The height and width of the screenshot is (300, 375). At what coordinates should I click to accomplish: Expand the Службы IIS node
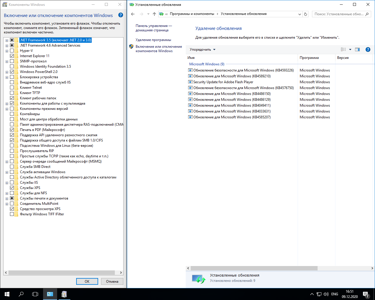(7, 183)
